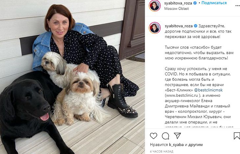This screenshot has width=240, height=154.
Task: Follow the account via Подписаться
Action: 214,3
